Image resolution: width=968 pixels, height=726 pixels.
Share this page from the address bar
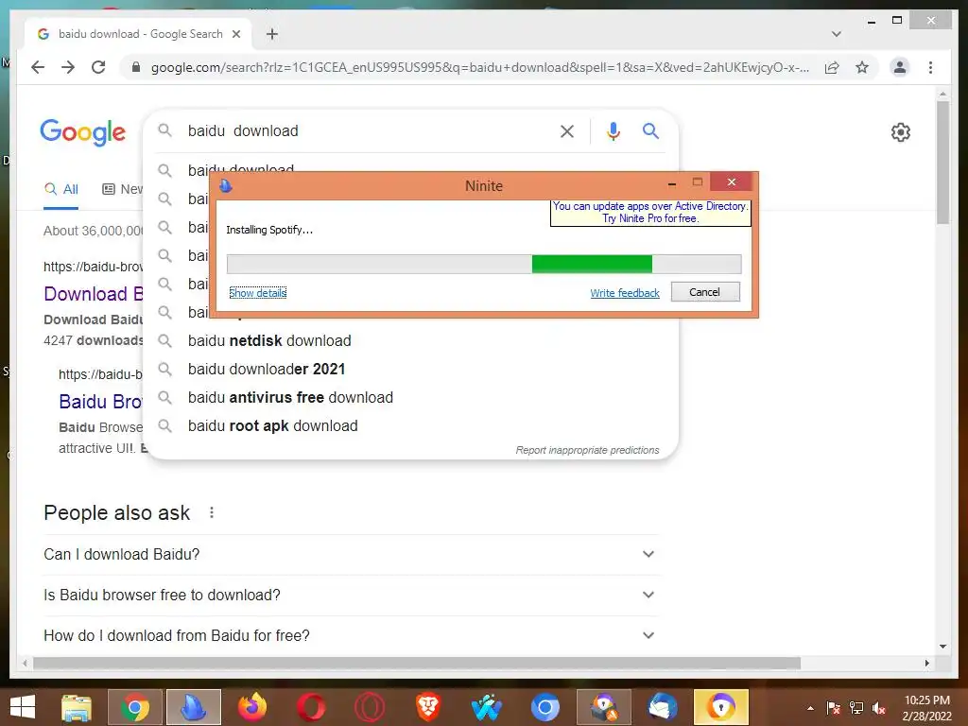coord(832,67)
